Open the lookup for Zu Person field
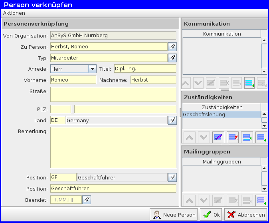269x223 pixels. point(172,47)
